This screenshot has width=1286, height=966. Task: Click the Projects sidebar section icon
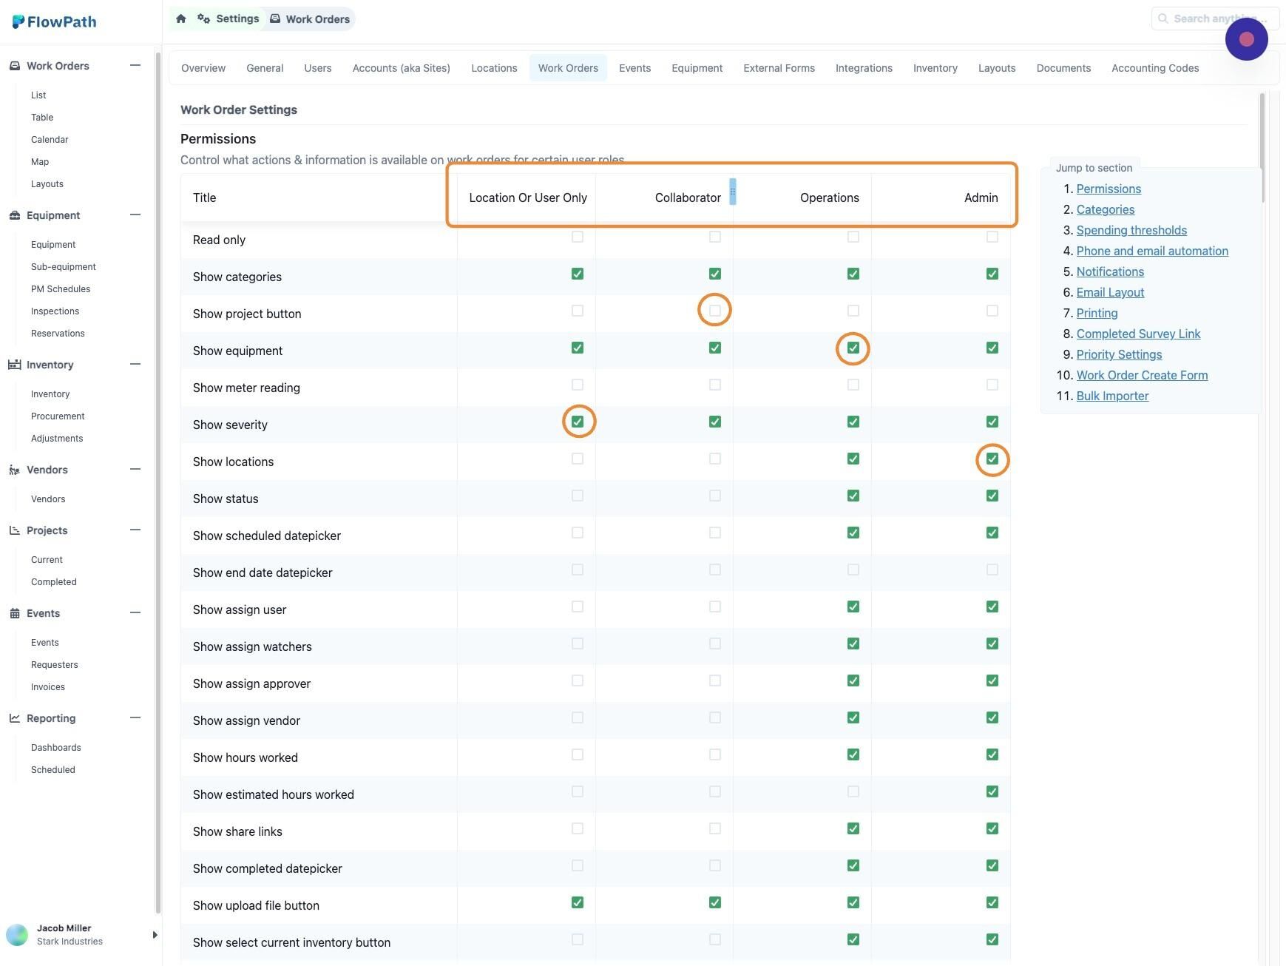pos(15,530)
